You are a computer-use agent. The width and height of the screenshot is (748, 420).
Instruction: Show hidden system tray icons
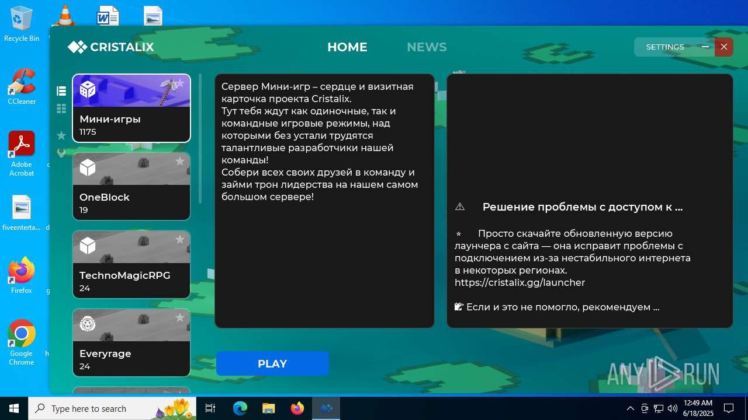pos(630,408)
